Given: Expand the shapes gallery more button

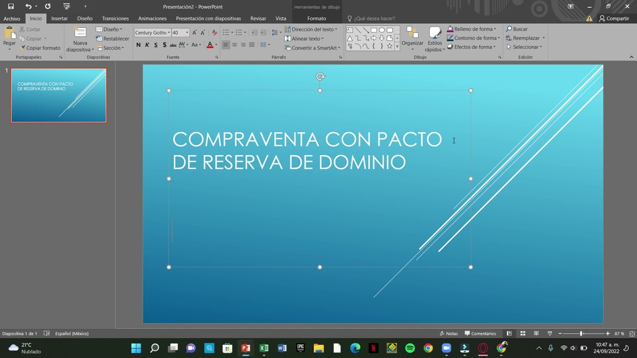Looking at the screenshot, I should coord(397,46).
